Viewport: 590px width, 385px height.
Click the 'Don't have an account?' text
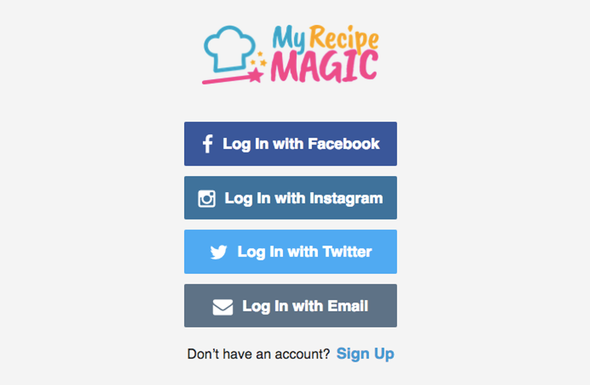(258, 354)
